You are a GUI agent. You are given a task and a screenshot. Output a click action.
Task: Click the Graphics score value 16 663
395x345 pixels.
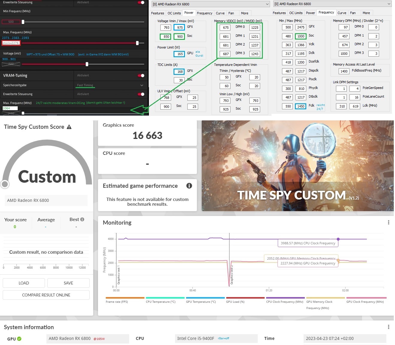point(147,136)
